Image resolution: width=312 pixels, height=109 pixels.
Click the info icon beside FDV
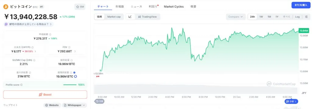click(x=69, y=47)
